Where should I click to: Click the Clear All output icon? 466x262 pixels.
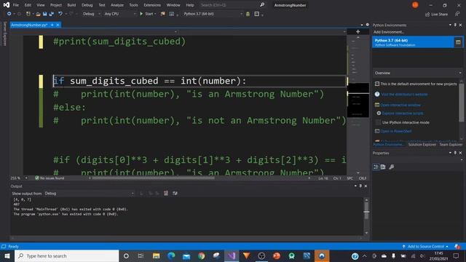click(x=166, y=194)
